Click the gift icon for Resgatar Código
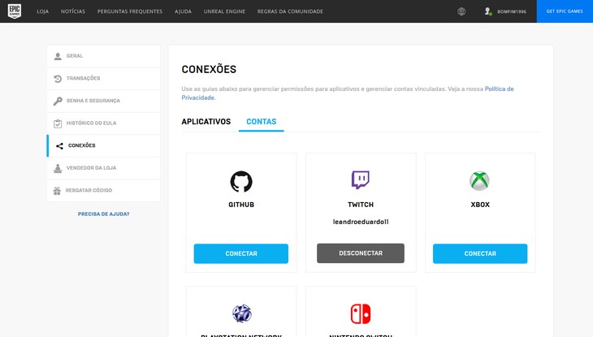 coord(57,191)
